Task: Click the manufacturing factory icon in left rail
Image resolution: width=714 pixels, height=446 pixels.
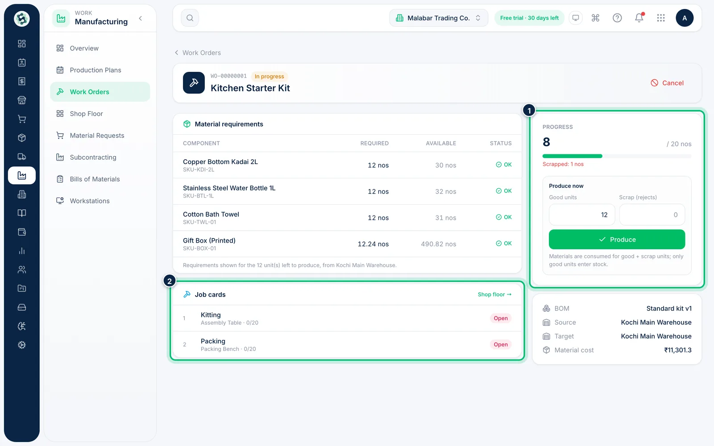Action: tap(22, 175)
